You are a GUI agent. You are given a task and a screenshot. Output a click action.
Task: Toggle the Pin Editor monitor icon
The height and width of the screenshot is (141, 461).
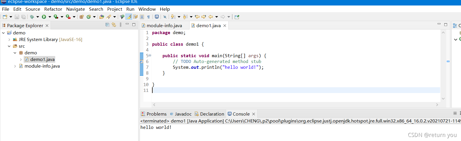[157, 17]
